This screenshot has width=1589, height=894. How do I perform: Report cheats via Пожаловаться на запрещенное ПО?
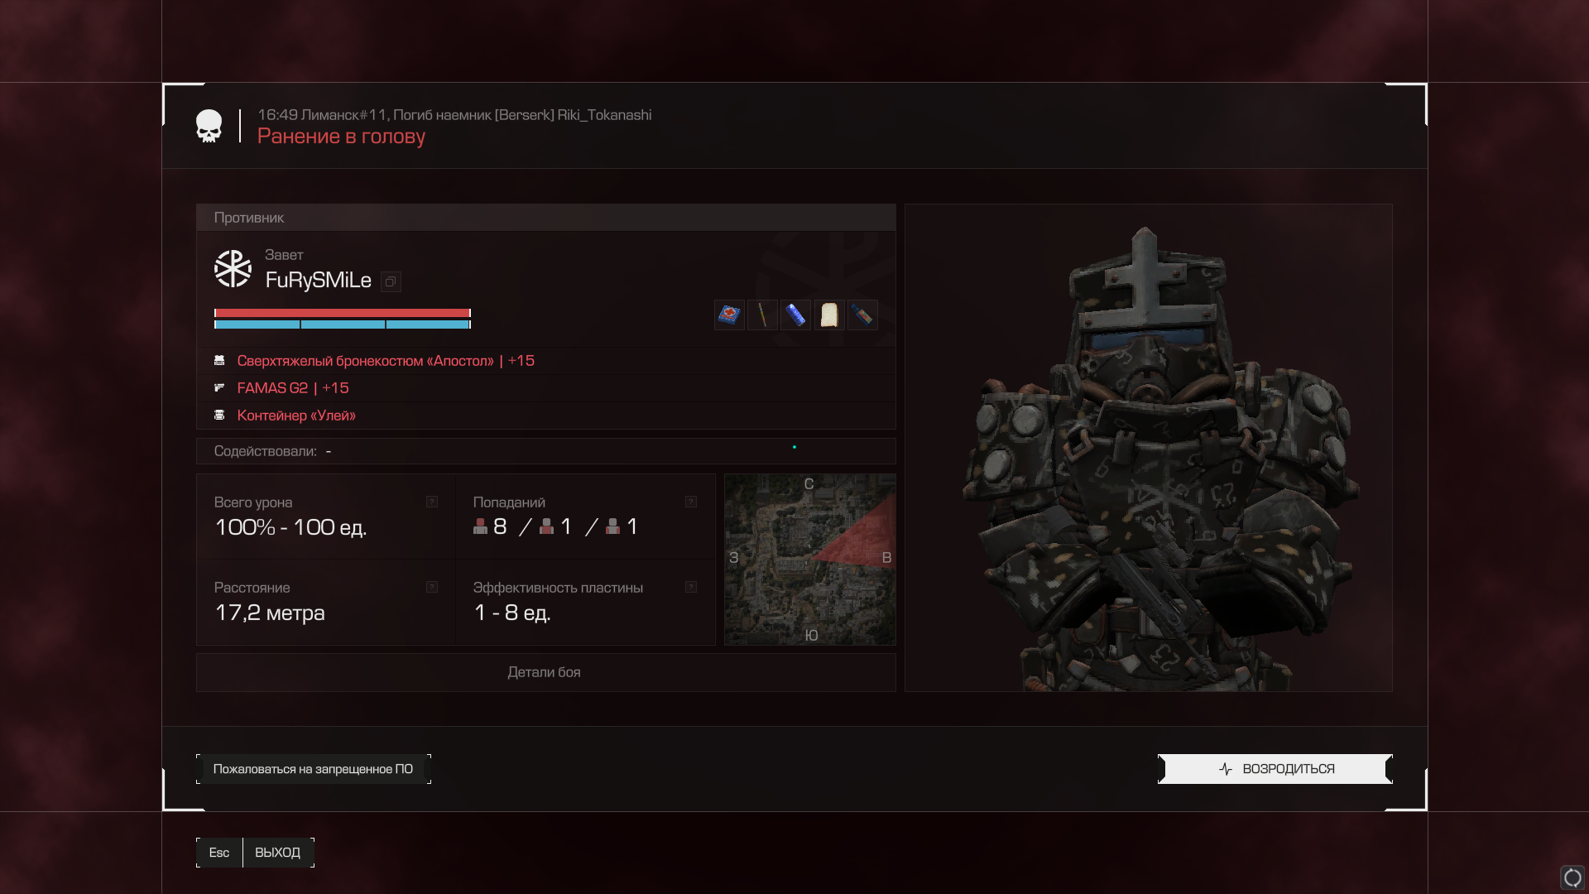(314, 769)
